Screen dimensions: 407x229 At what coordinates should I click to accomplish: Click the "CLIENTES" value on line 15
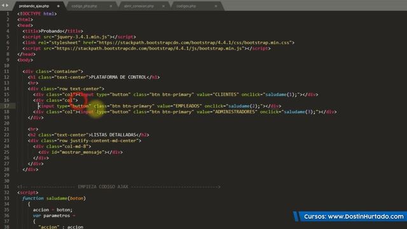226,95
